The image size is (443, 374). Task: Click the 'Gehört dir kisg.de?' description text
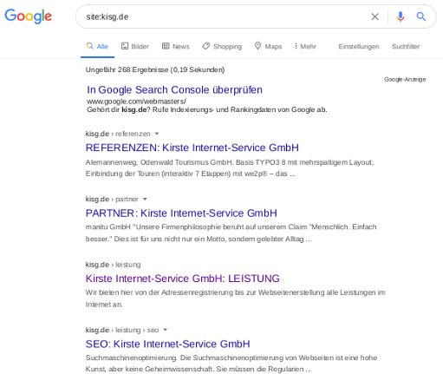tap(207, 109)
